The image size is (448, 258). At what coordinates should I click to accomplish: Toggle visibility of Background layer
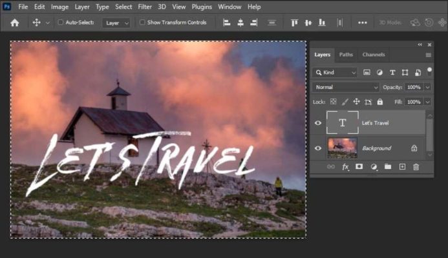(317, 148)
